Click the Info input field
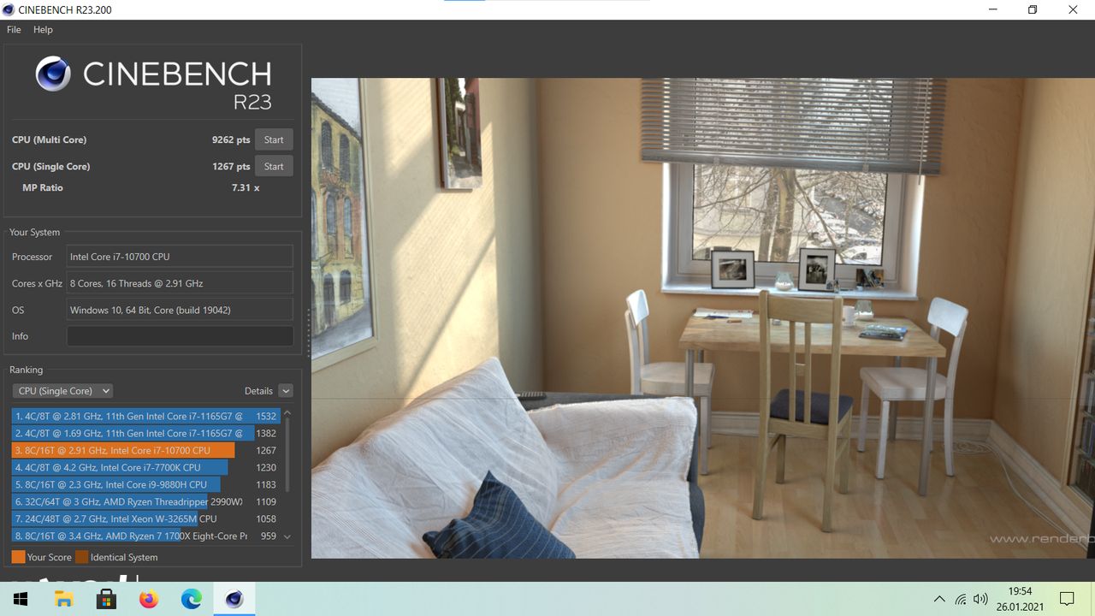This screenshot has width=1095, height=616. coord(180,336)
